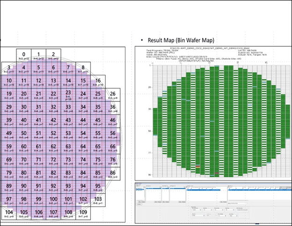
Task: Click reticle cell 3 on left edge
Action: tap(9, 68)
